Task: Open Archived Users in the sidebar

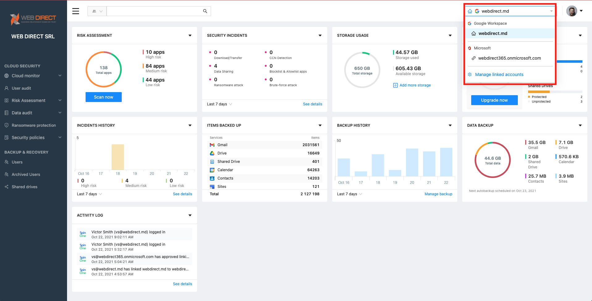Action: click(26, 174)
